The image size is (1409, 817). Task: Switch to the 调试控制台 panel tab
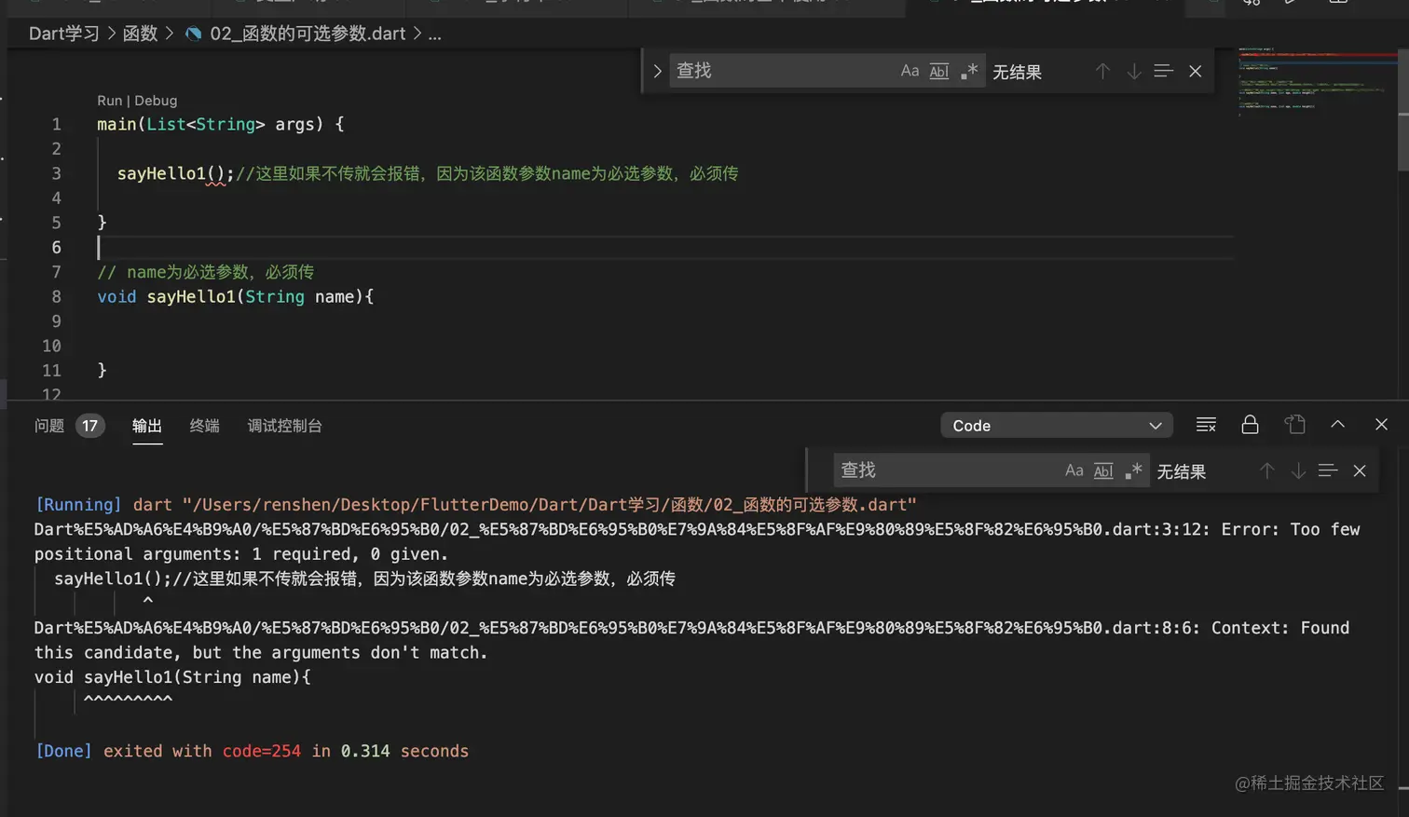pyautogui.click(x=284, y=426)
